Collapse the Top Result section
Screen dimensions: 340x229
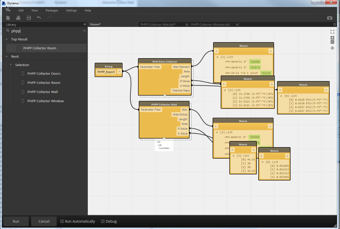[7, 39]
